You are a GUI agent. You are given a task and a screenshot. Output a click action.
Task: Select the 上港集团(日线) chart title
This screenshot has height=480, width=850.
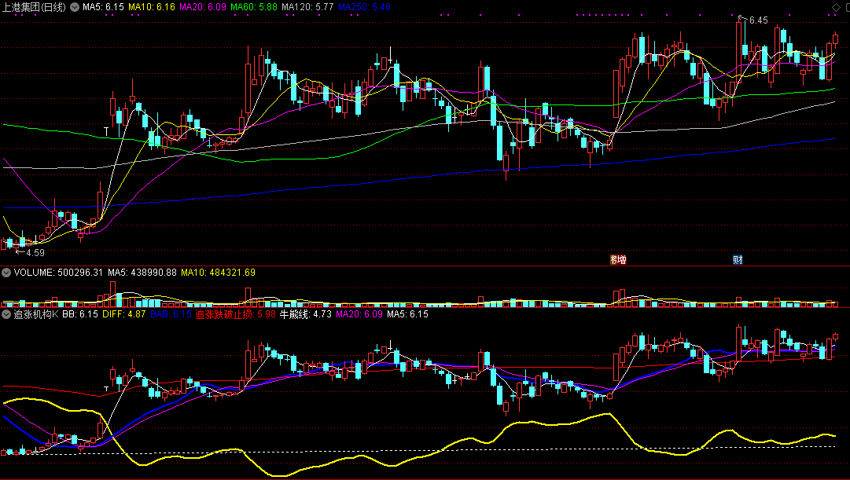tap(34, 7)
